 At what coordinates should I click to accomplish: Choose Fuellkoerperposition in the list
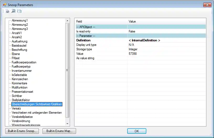click(x=24, y=62)
